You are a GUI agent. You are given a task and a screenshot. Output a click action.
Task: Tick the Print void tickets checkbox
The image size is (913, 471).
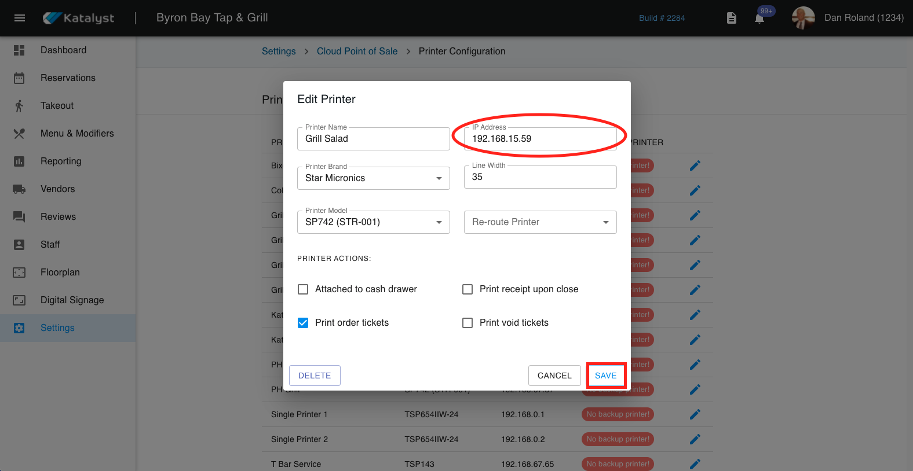[x=468, y=323]
